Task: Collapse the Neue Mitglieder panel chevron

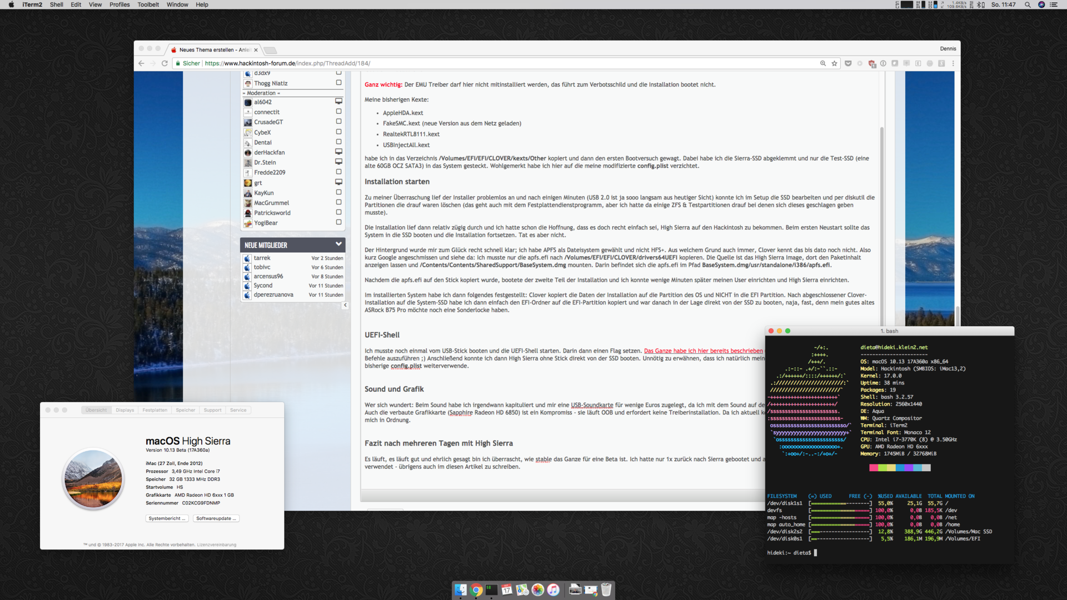Action: [338, 244]
